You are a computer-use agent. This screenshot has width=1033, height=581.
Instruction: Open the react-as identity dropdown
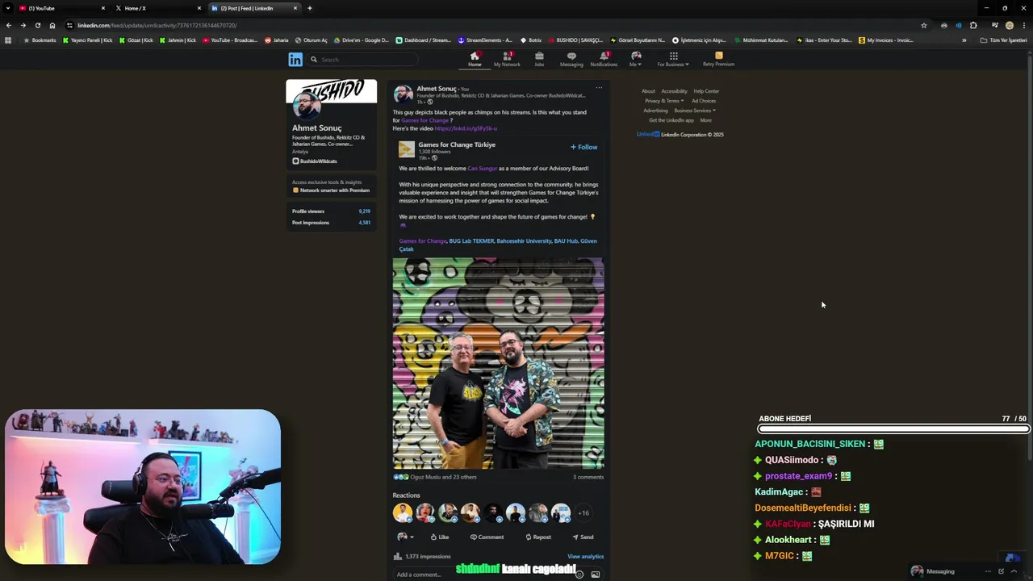point(405,537)
